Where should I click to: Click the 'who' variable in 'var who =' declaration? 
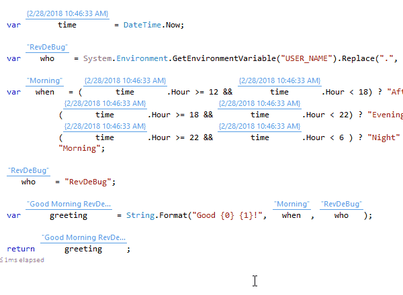click(47, 59)
